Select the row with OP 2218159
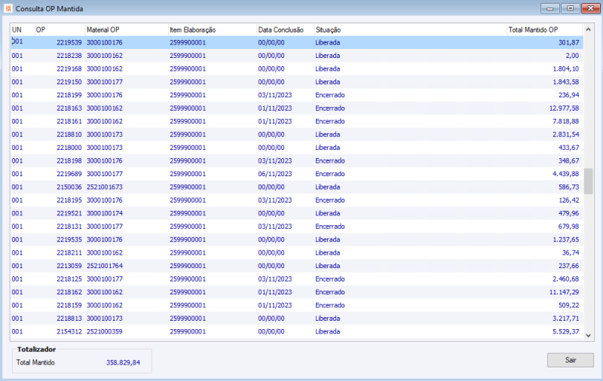603x381 pixels. (297, 305)
